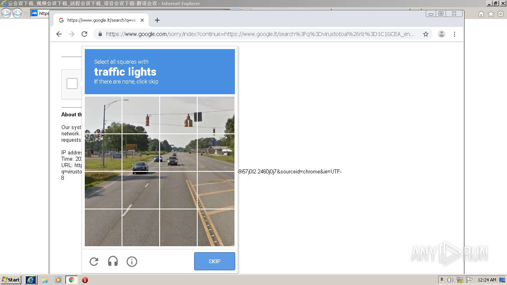Open Action Center flag icon
The width and height of the screenshot is (507, 285).
pyautogui.click(x=469, y=280)
